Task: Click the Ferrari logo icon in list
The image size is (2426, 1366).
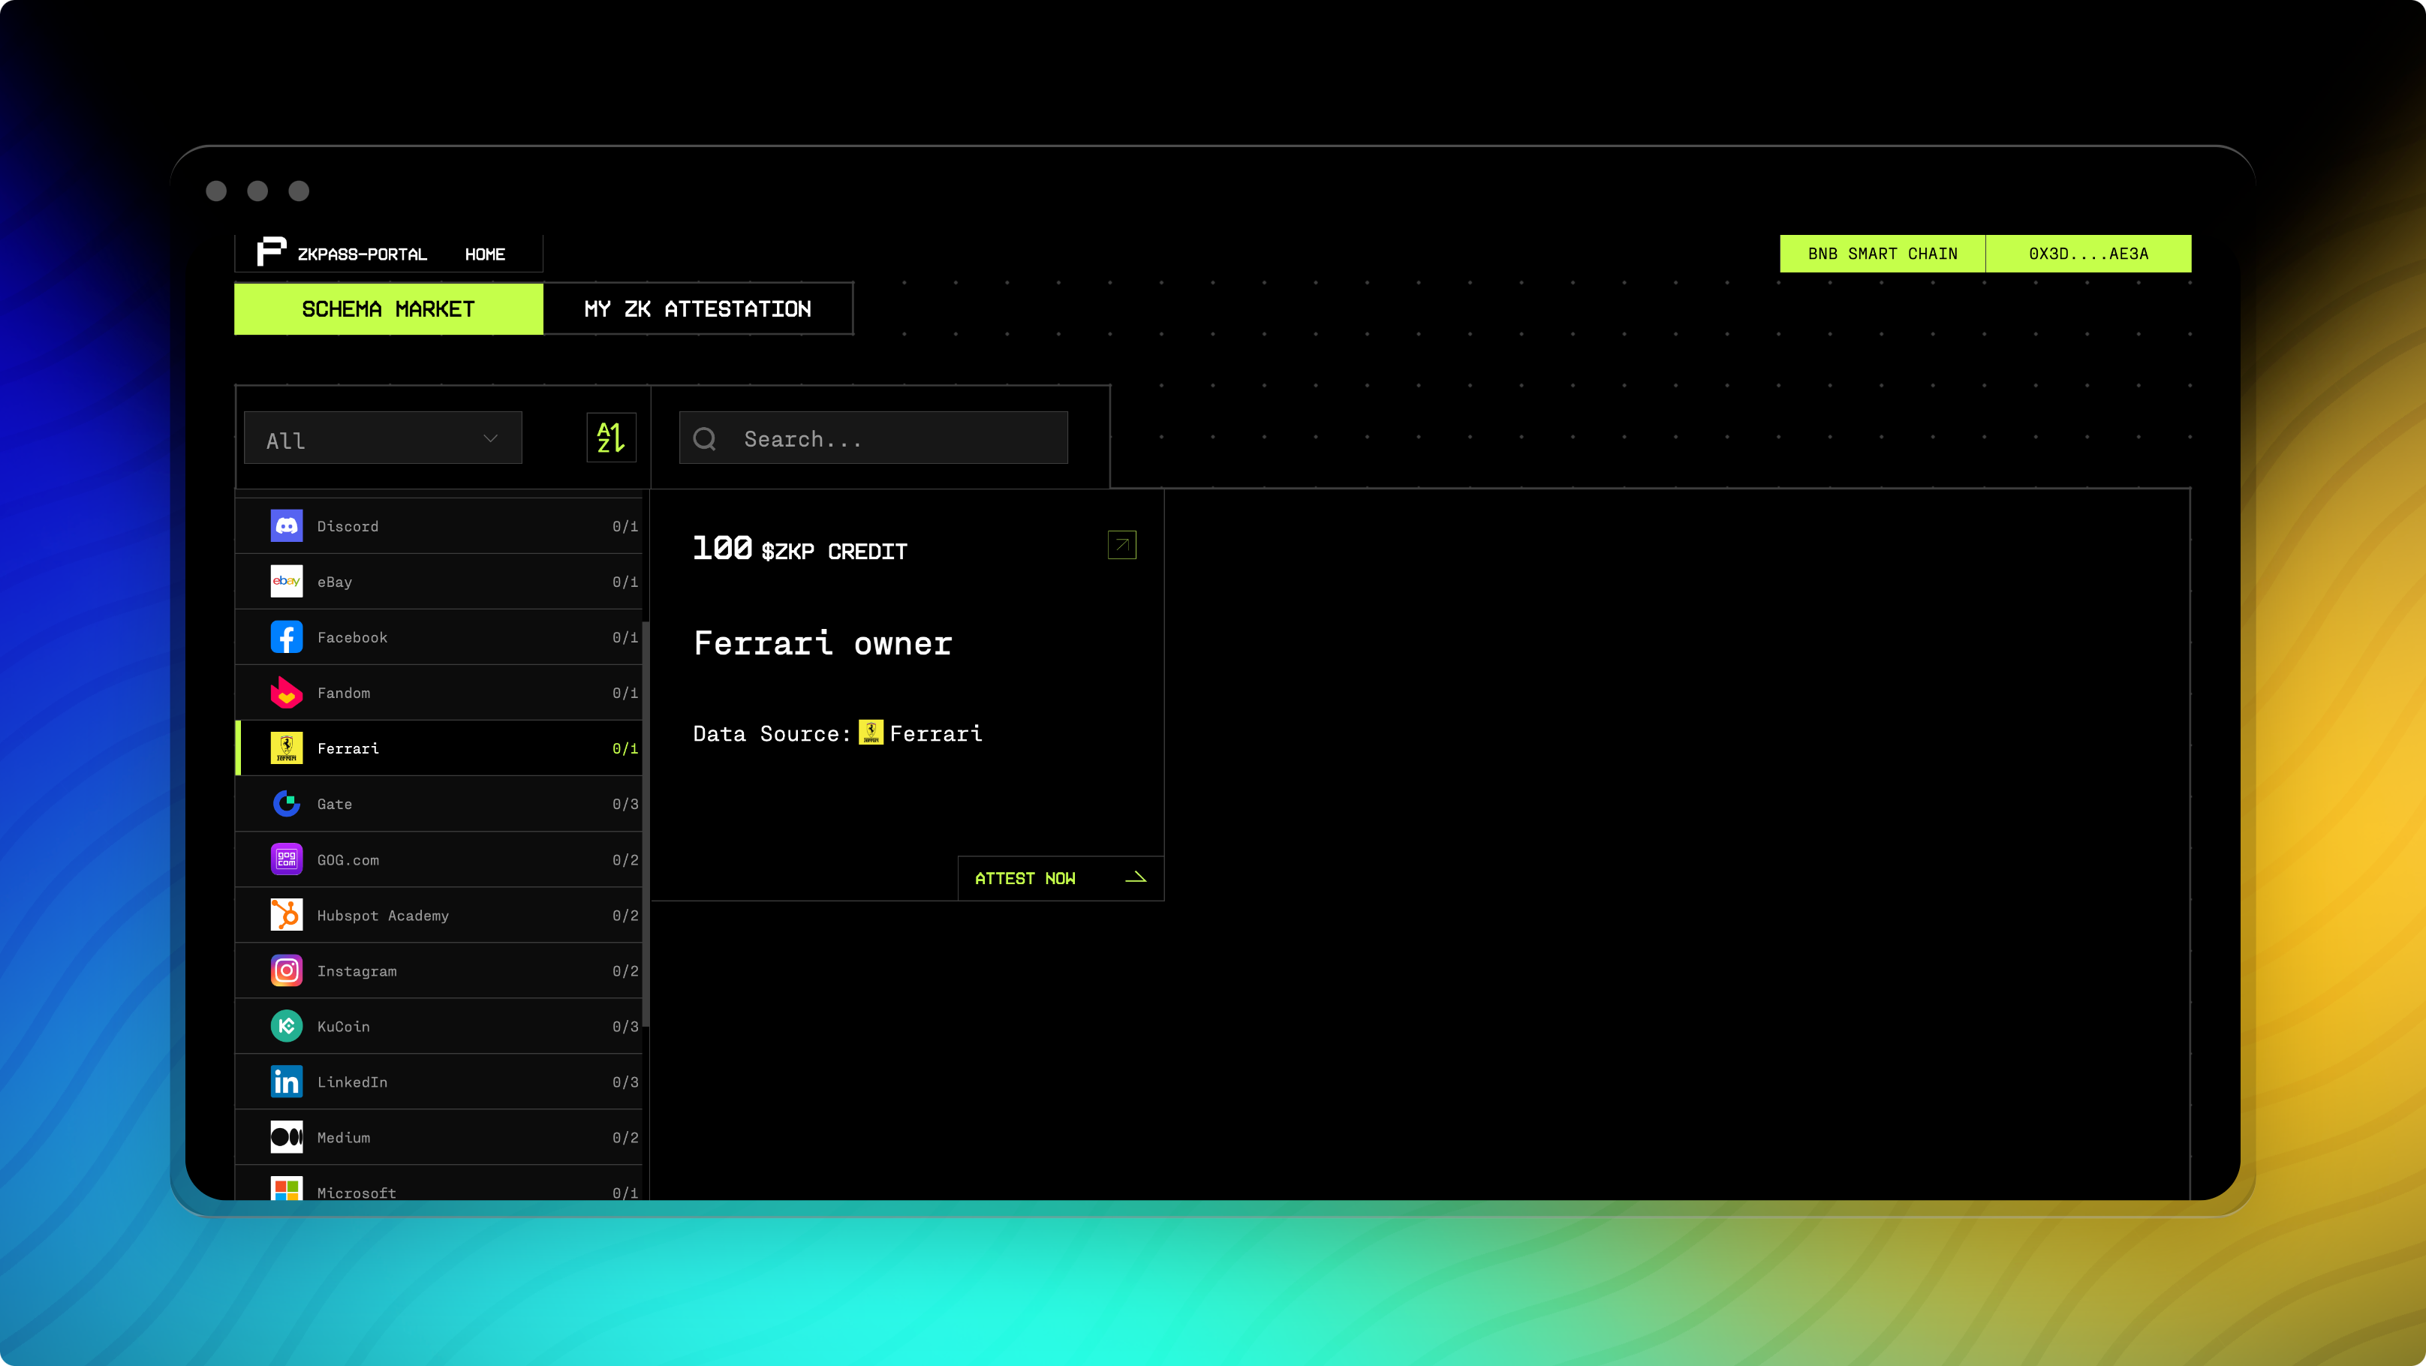Action: (286, 748)
